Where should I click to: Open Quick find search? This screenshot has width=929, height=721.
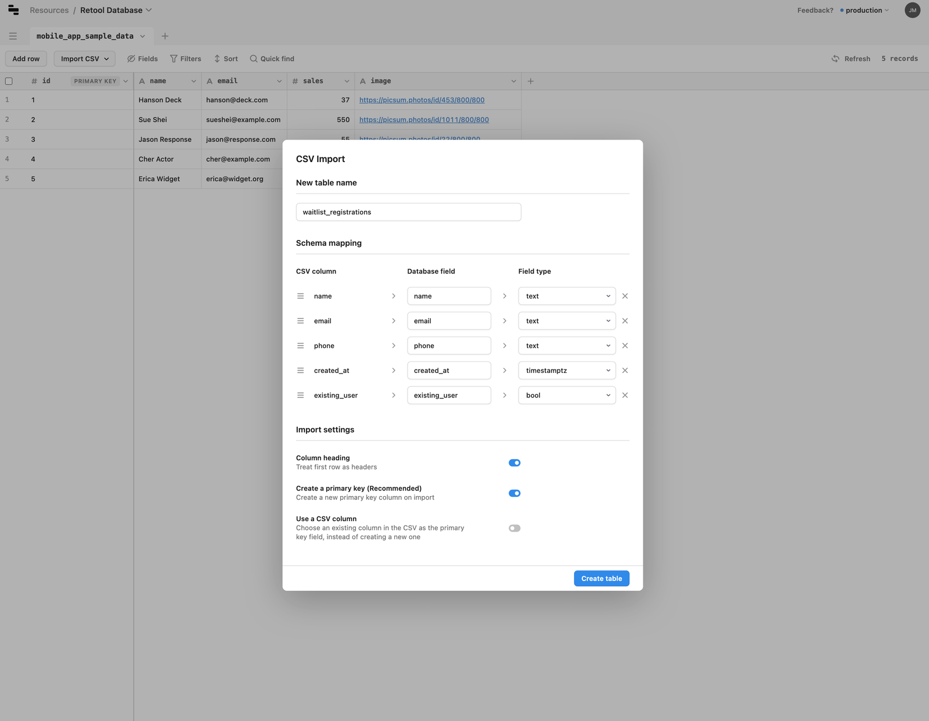pyautogui.click(x=272, y=59)
